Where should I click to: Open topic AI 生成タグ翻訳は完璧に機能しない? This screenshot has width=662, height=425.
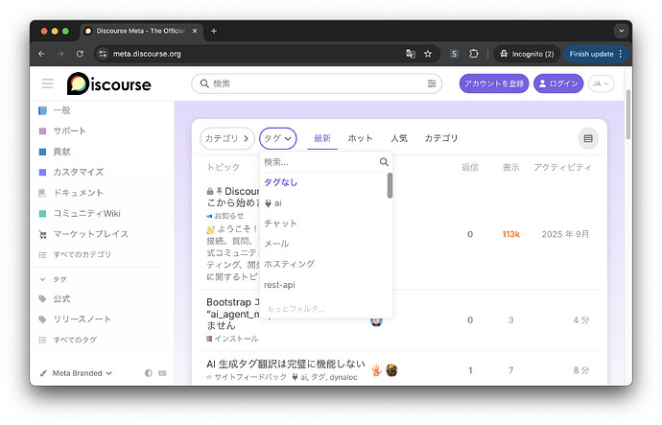tap(285, 364)
